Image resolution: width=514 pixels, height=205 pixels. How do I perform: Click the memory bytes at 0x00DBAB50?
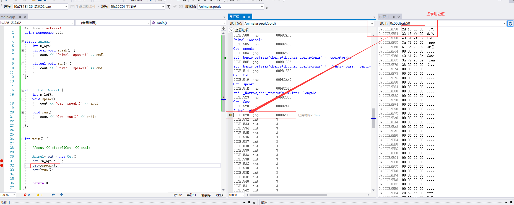(x=412, y=29)
